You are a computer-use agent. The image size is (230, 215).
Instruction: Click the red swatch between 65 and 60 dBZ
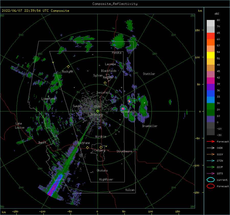tap(211, 36)
